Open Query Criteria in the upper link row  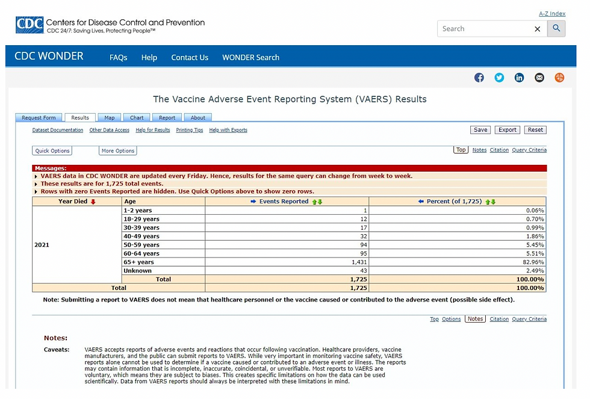tap(529, 150)
